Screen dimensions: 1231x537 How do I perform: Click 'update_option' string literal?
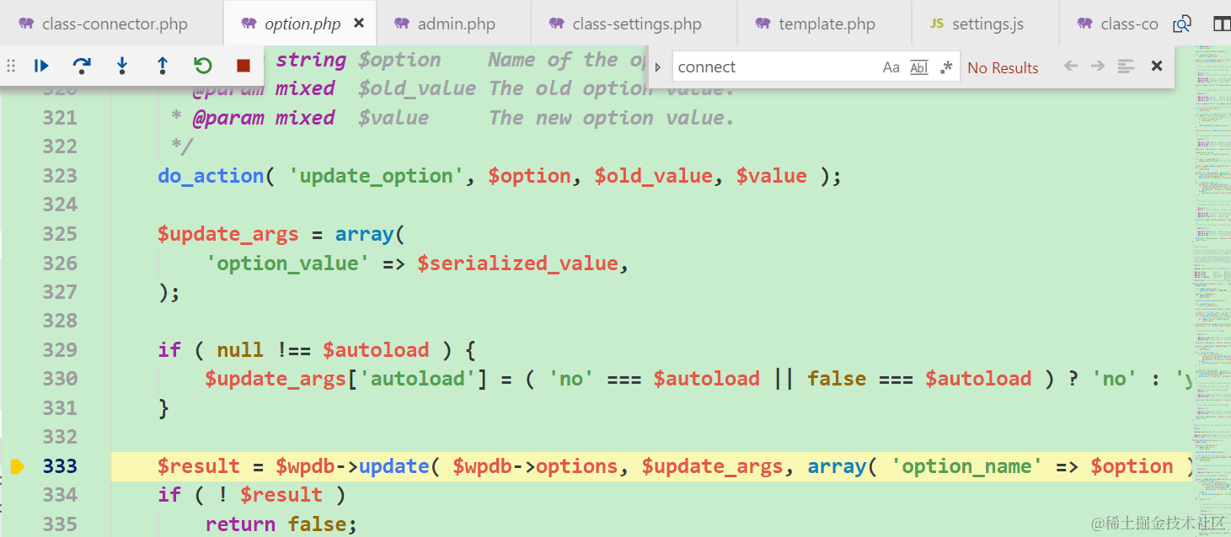pos(377,176)
